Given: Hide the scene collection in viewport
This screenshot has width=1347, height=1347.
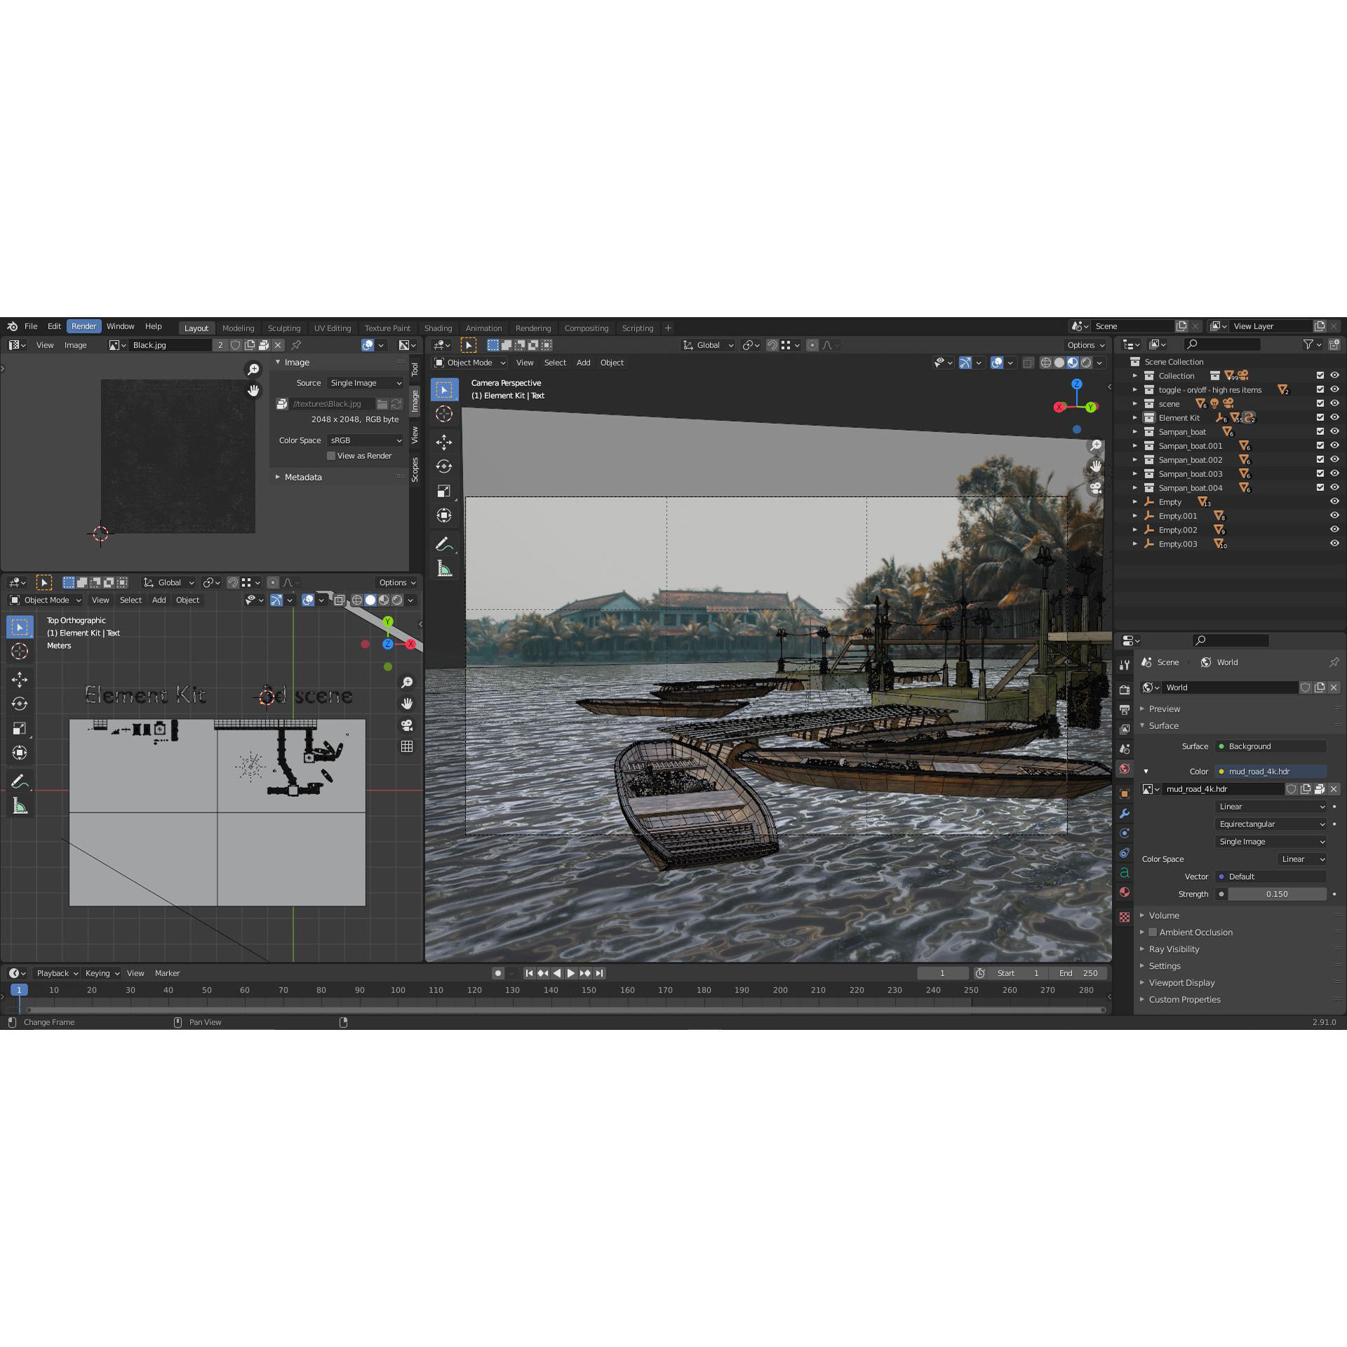Looking at the screenshot, I should [x=1334, y=403].
